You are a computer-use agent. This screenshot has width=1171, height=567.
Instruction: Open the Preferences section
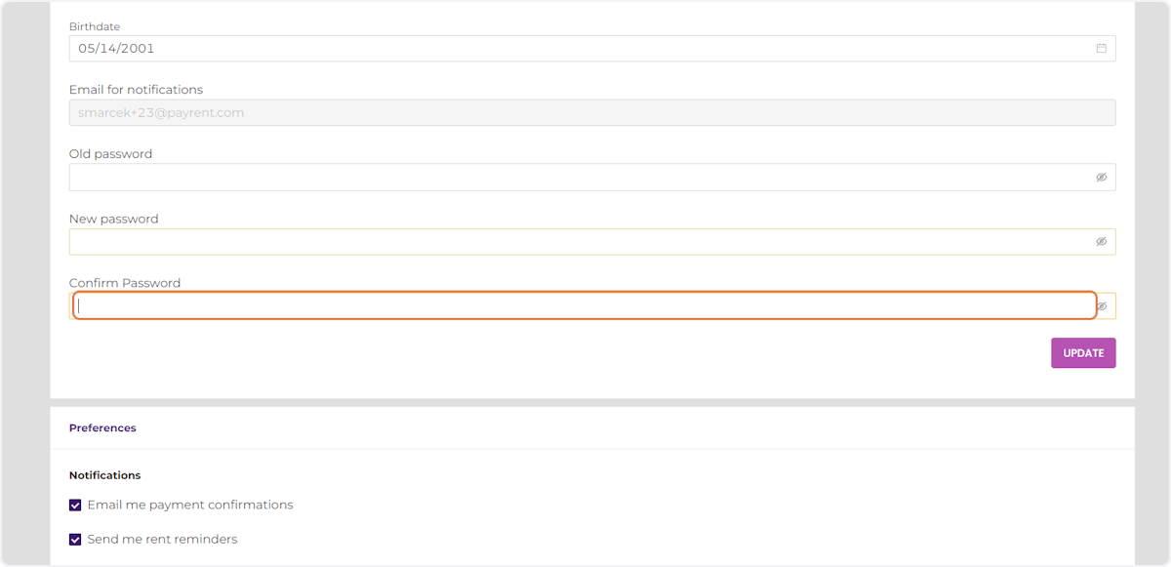[x=102, y=427]
